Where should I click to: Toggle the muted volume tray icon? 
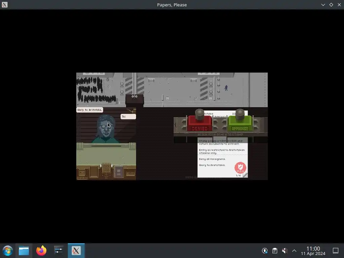coord(285,251)
